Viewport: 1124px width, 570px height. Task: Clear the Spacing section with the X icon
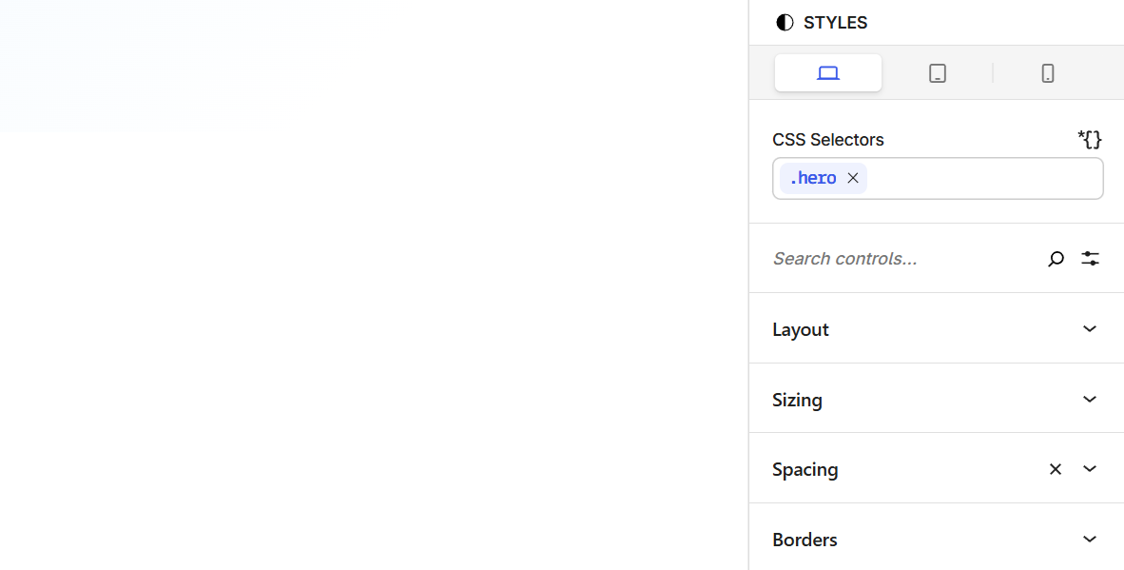click(1056, 468)
